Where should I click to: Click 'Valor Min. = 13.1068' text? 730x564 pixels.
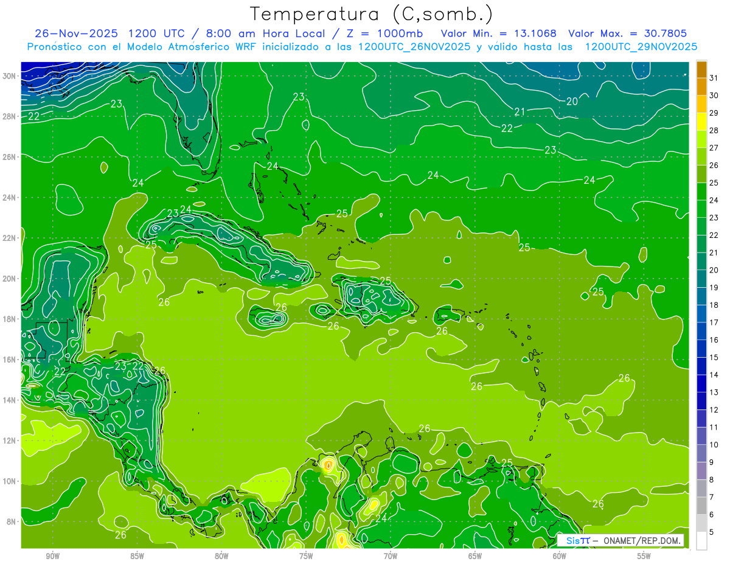498,33
